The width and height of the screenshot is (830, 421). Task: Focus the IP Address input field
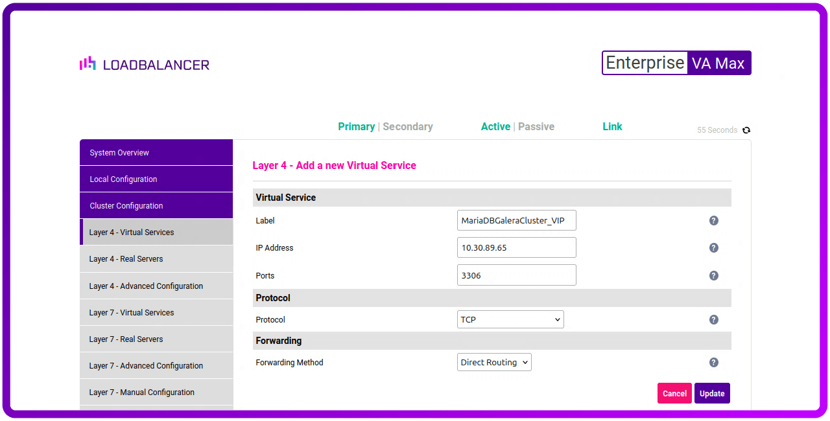(516, 248)
